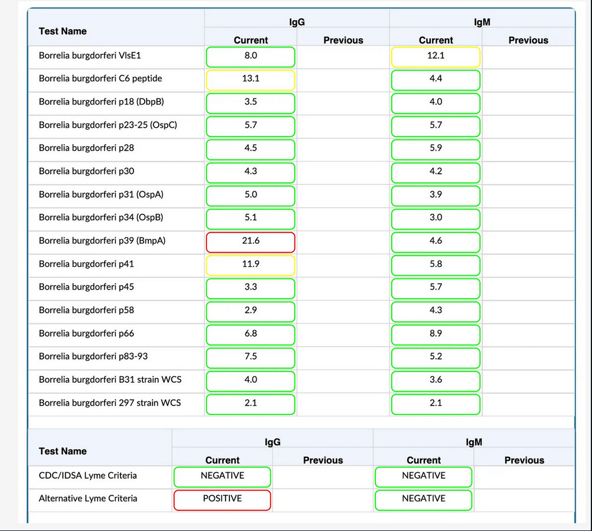Click the upper table Test Name header
The height and width of the screenshot is (531, 592).
click(x=63, y=31)
